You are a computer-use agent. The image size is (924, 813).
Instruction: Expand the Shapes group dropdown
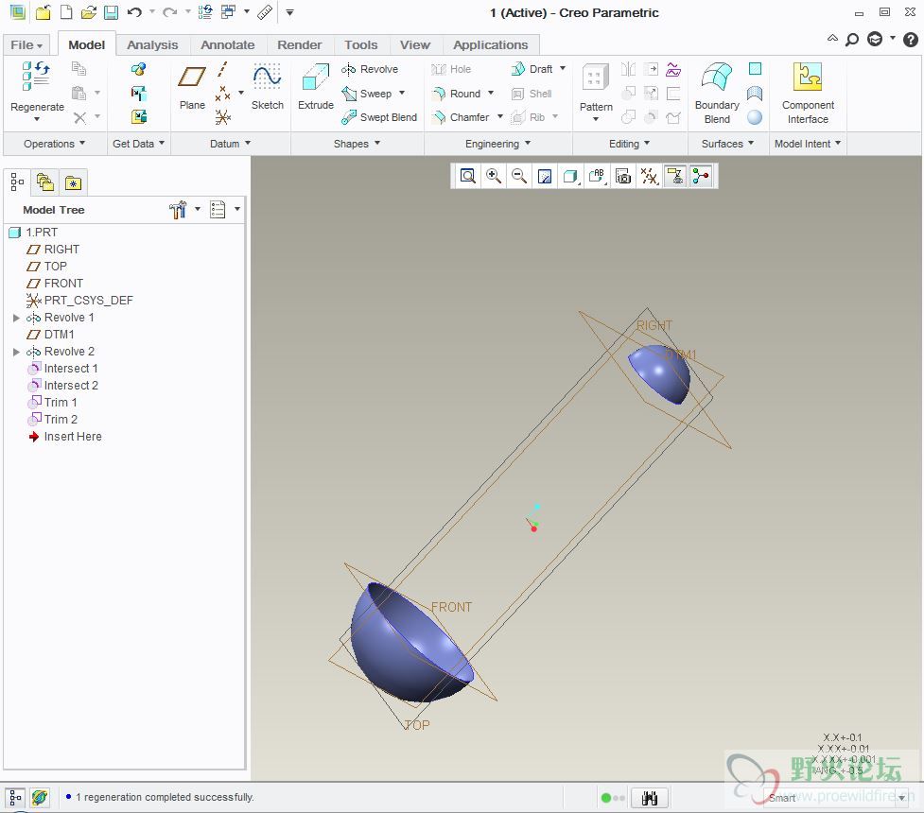point(357,144)
